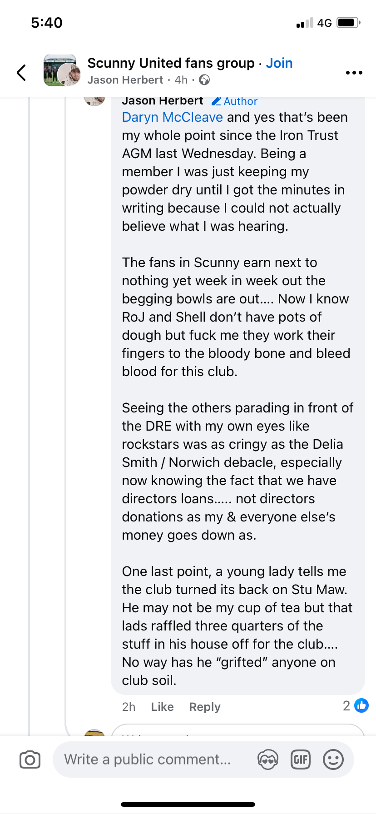Viewport: 376px width, 814px height.
Task: Tap Jason Herbert's comment author name
Action: pos(163,101)
